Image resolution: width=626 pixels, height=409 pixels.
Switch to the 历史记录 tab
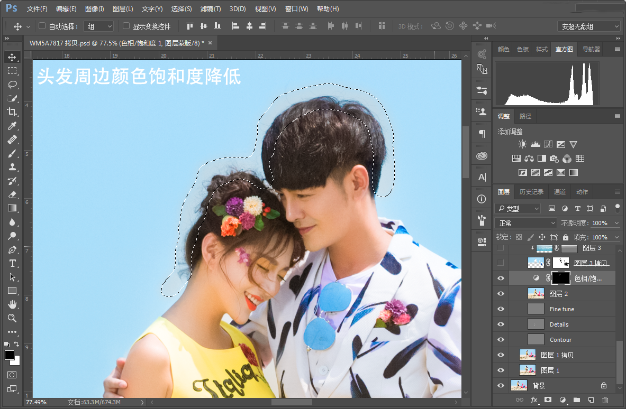(531, 192)
